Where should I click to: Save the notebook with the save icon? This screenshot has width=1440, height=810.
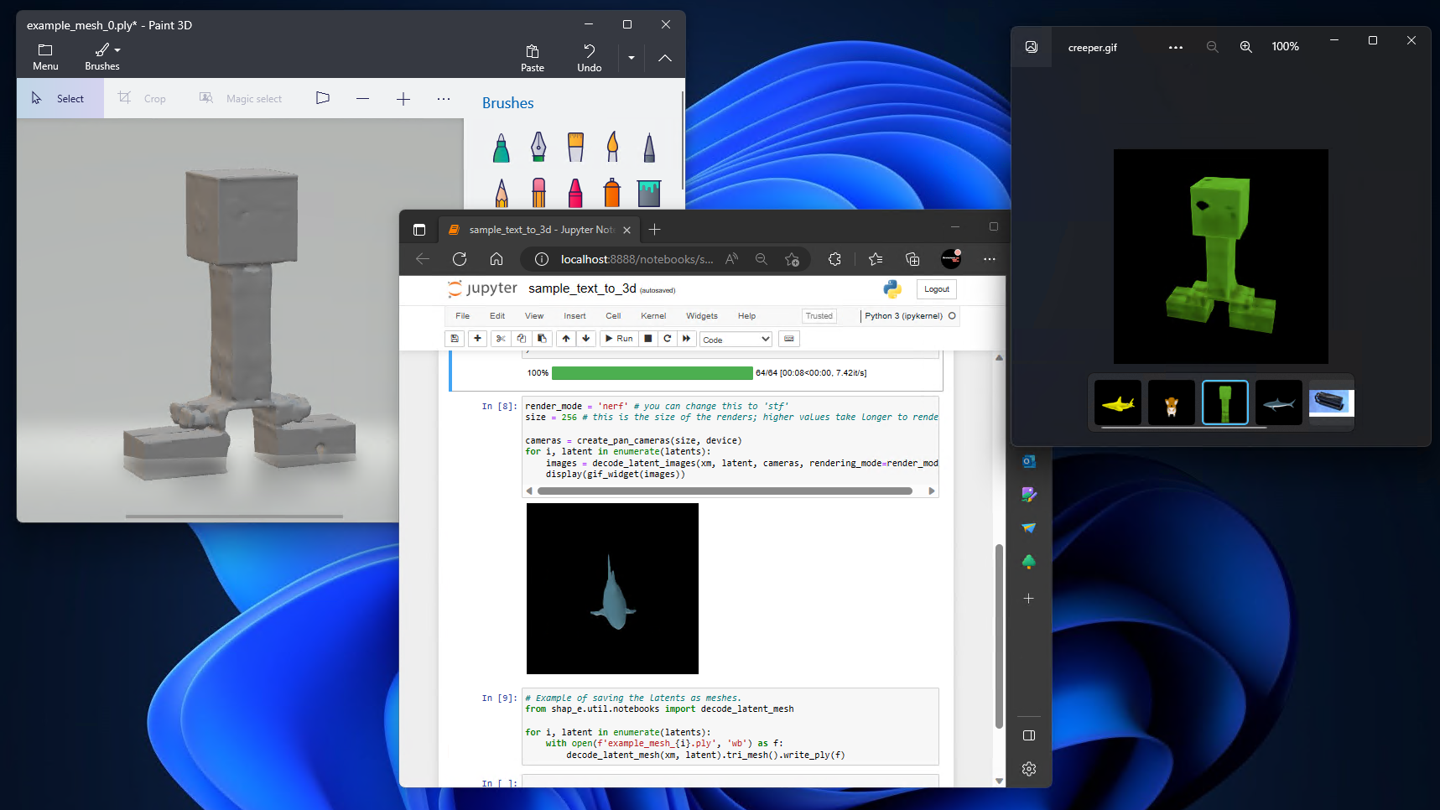click(x=454, y=339)
